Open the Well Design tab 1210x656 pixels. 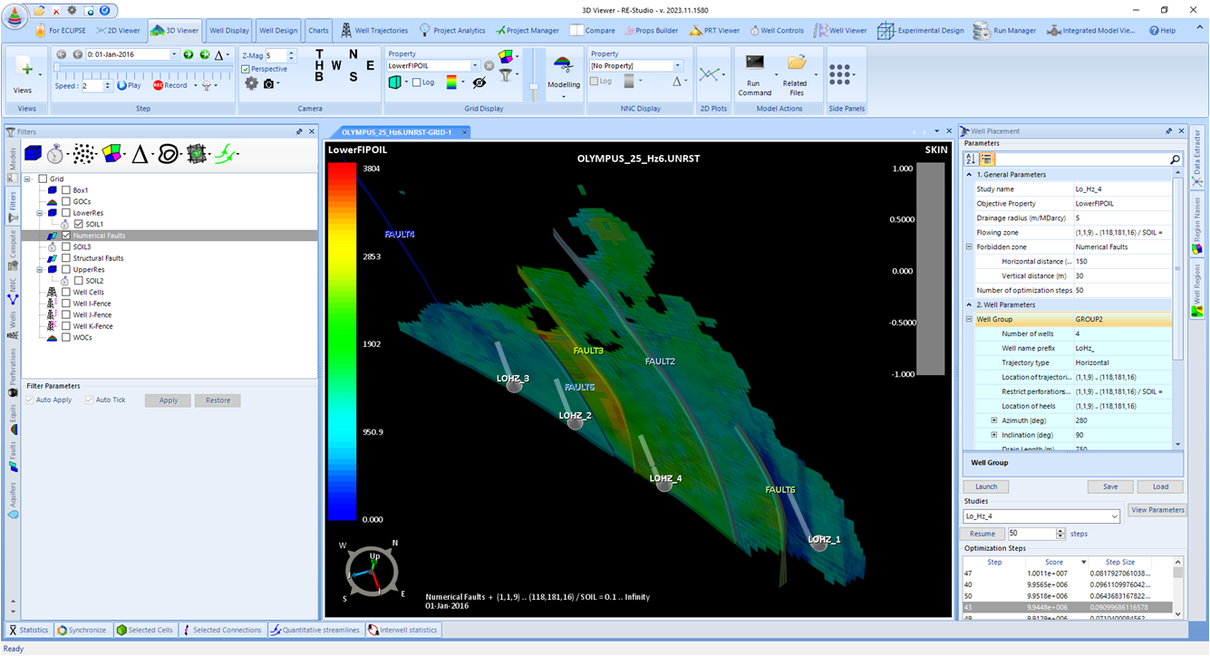pos(278,30)
